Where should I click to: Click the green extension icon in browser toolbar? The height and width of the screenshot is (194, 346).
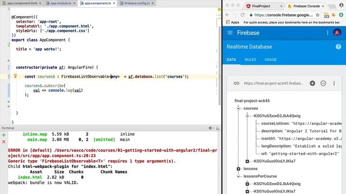click(x=341, y=15)
